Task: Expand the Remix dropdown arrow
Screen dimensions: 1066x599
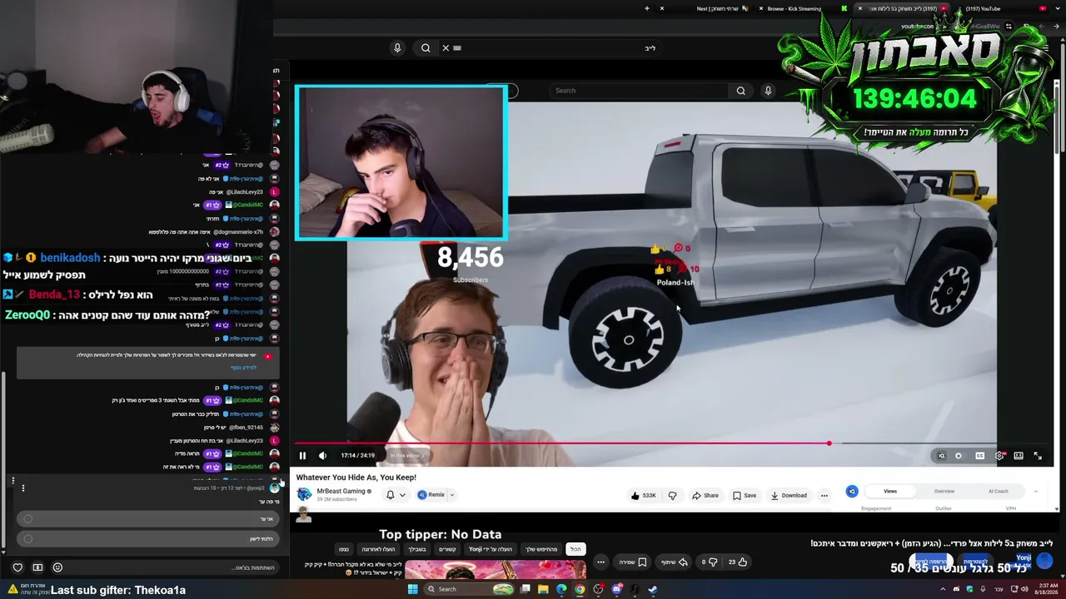Action: [452, 495]
